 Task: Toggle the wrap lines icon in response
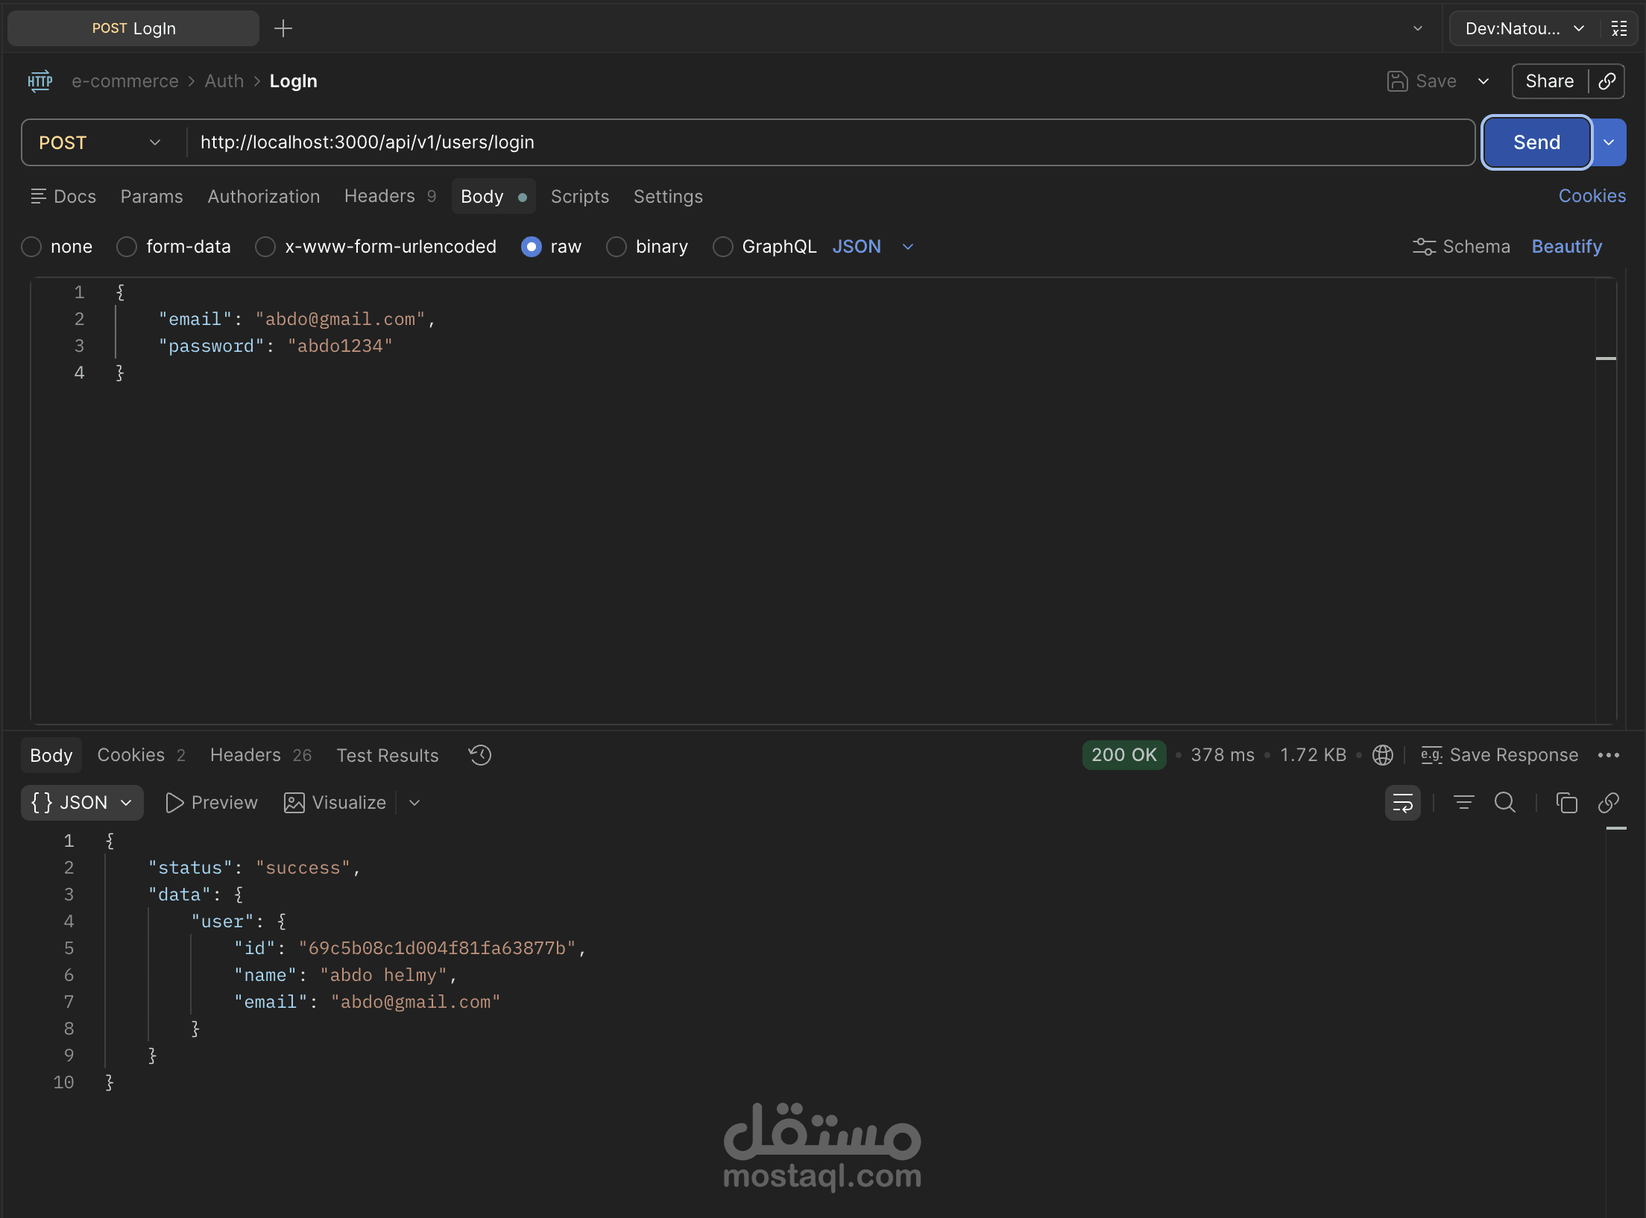coord(1402,803)
